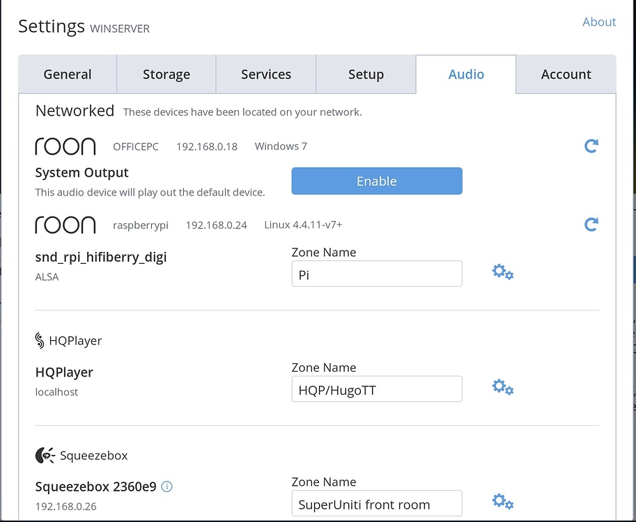Open the Account tab

click(566, 74)
